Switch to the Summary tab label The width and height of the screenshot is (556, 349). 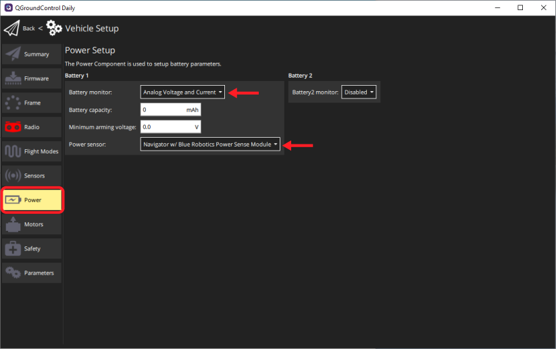[x=36, y=54]
